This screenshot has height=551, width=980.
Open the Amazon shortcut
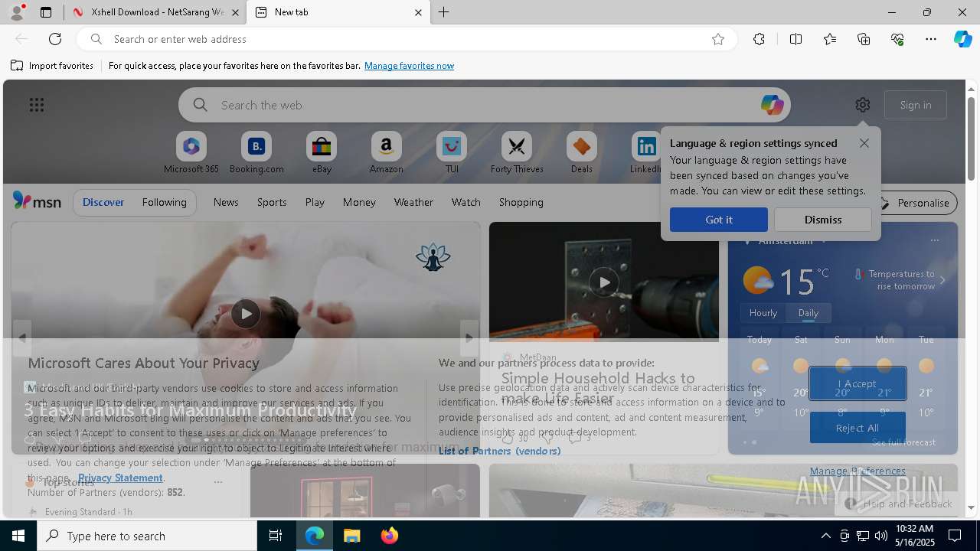386,153
